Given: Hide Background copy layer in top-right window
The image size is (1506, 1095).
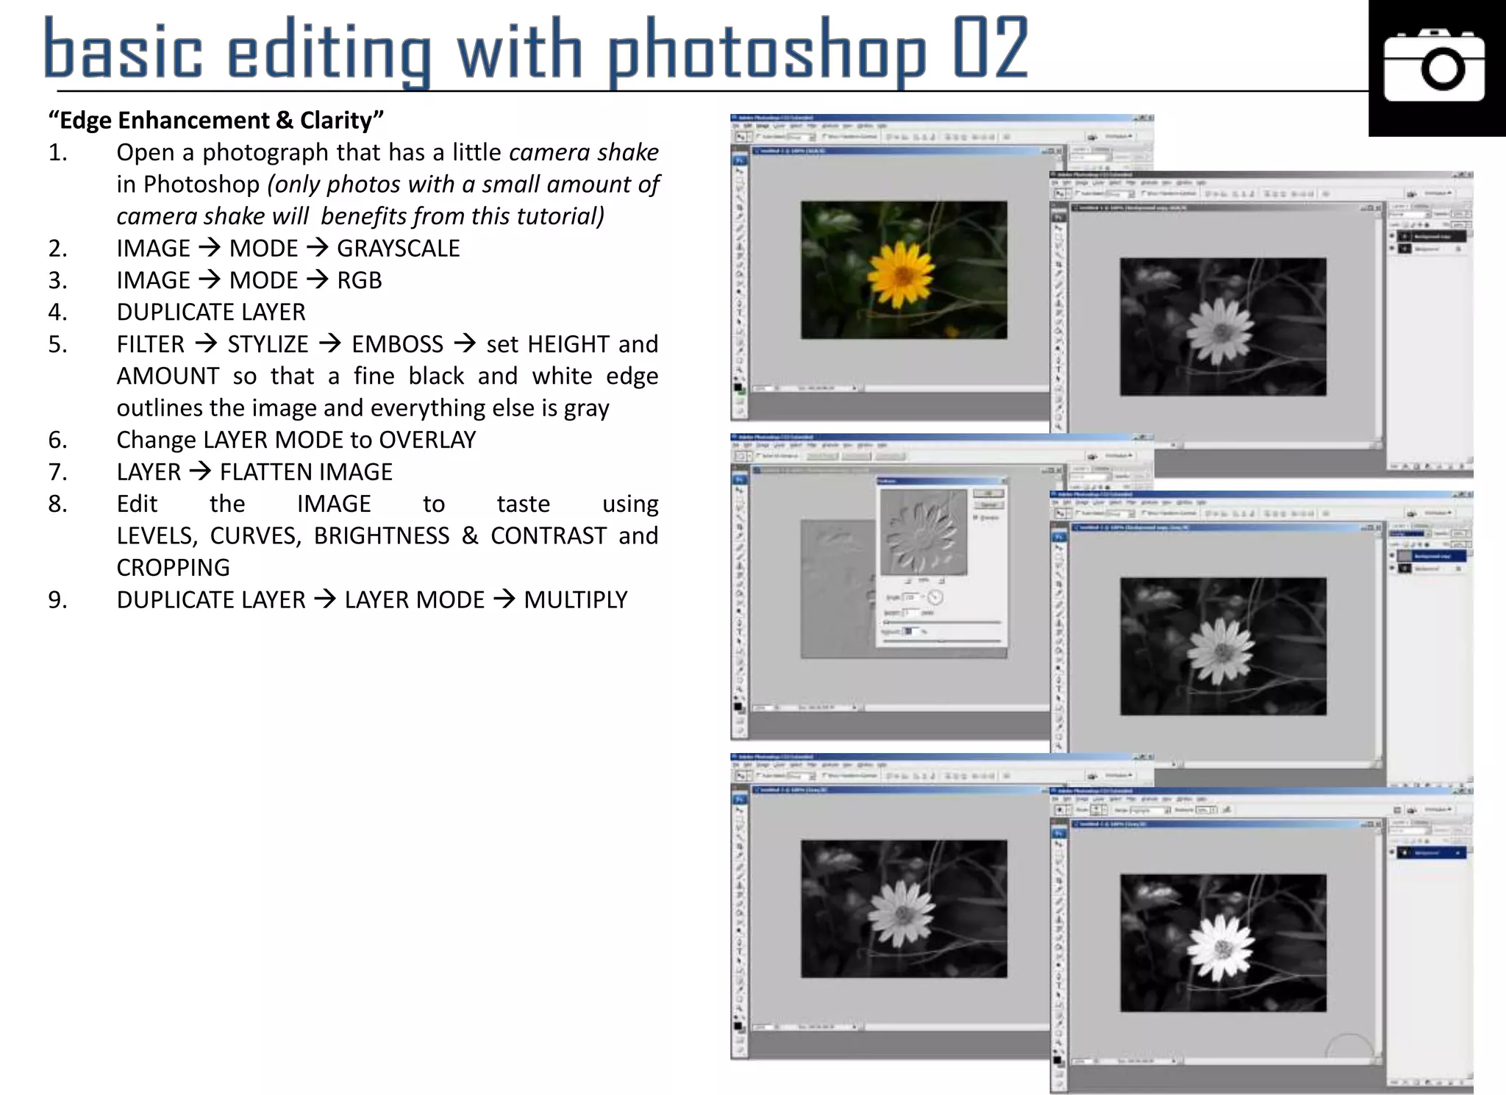Looking at the screenshot, I should pyautogui.click(x=1392, y=235).
